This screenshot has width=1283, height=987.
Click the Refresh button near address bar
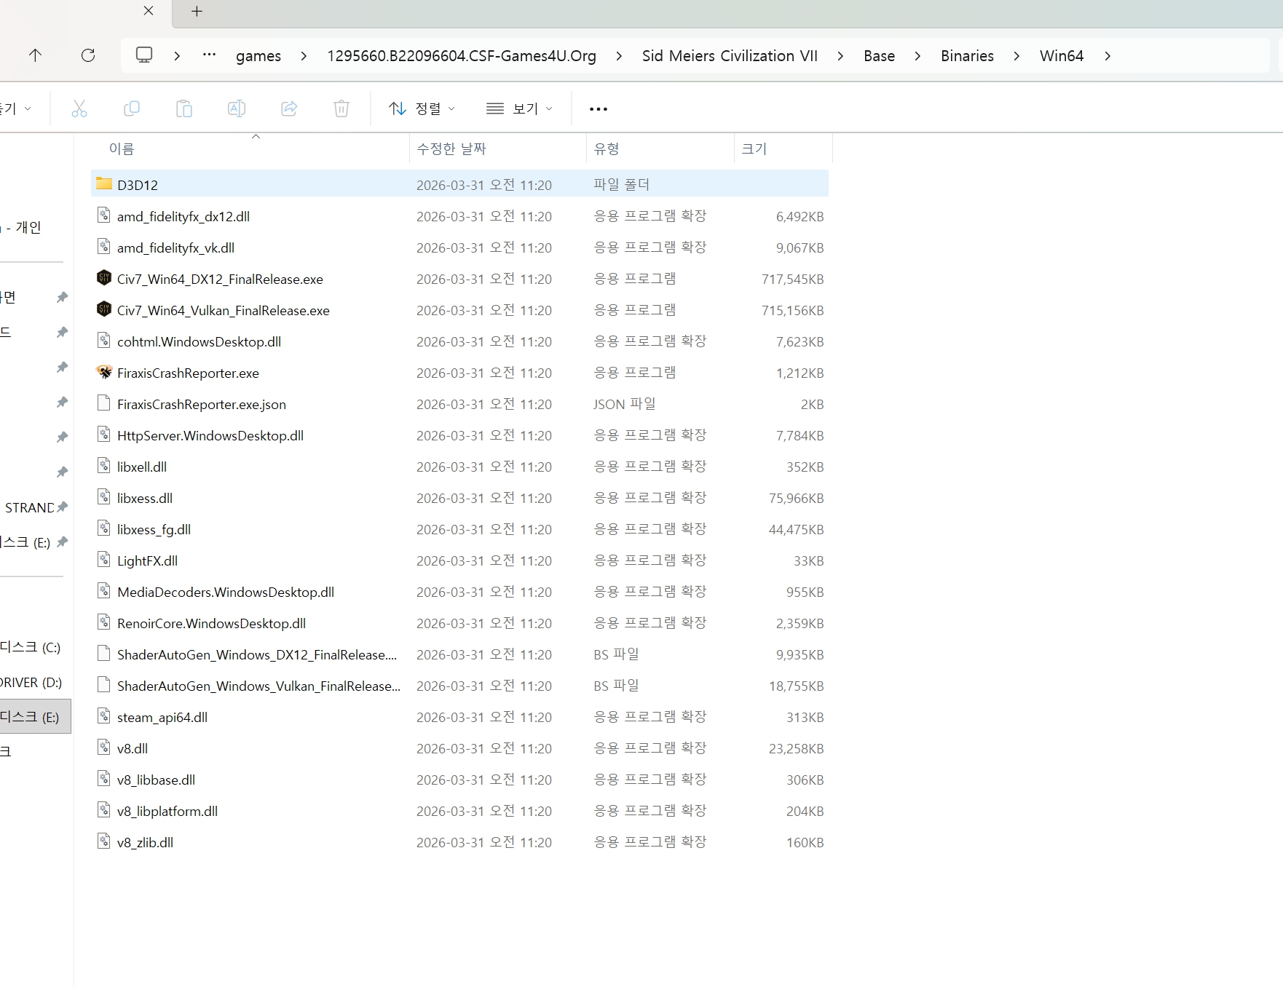pyautogui.click(x=88, y=55)
